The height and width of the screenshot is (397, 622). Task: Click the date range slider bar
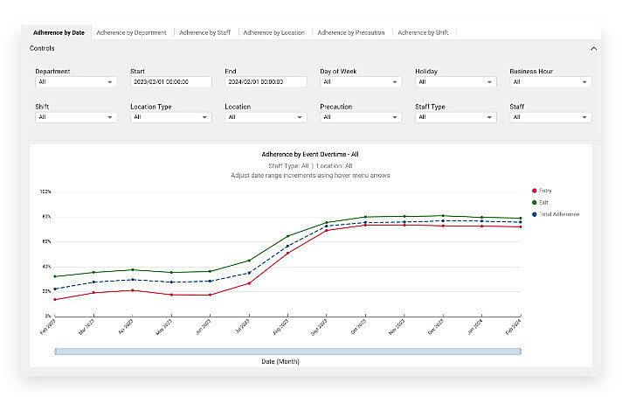(287, 352)
